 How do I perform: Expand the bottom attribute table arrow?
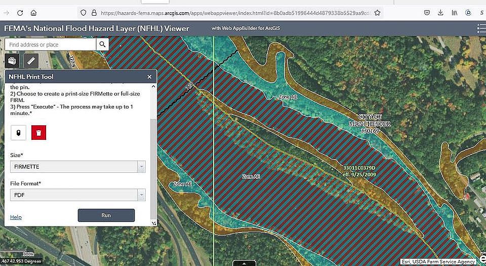pyautogui.click(x=244, y=263)
